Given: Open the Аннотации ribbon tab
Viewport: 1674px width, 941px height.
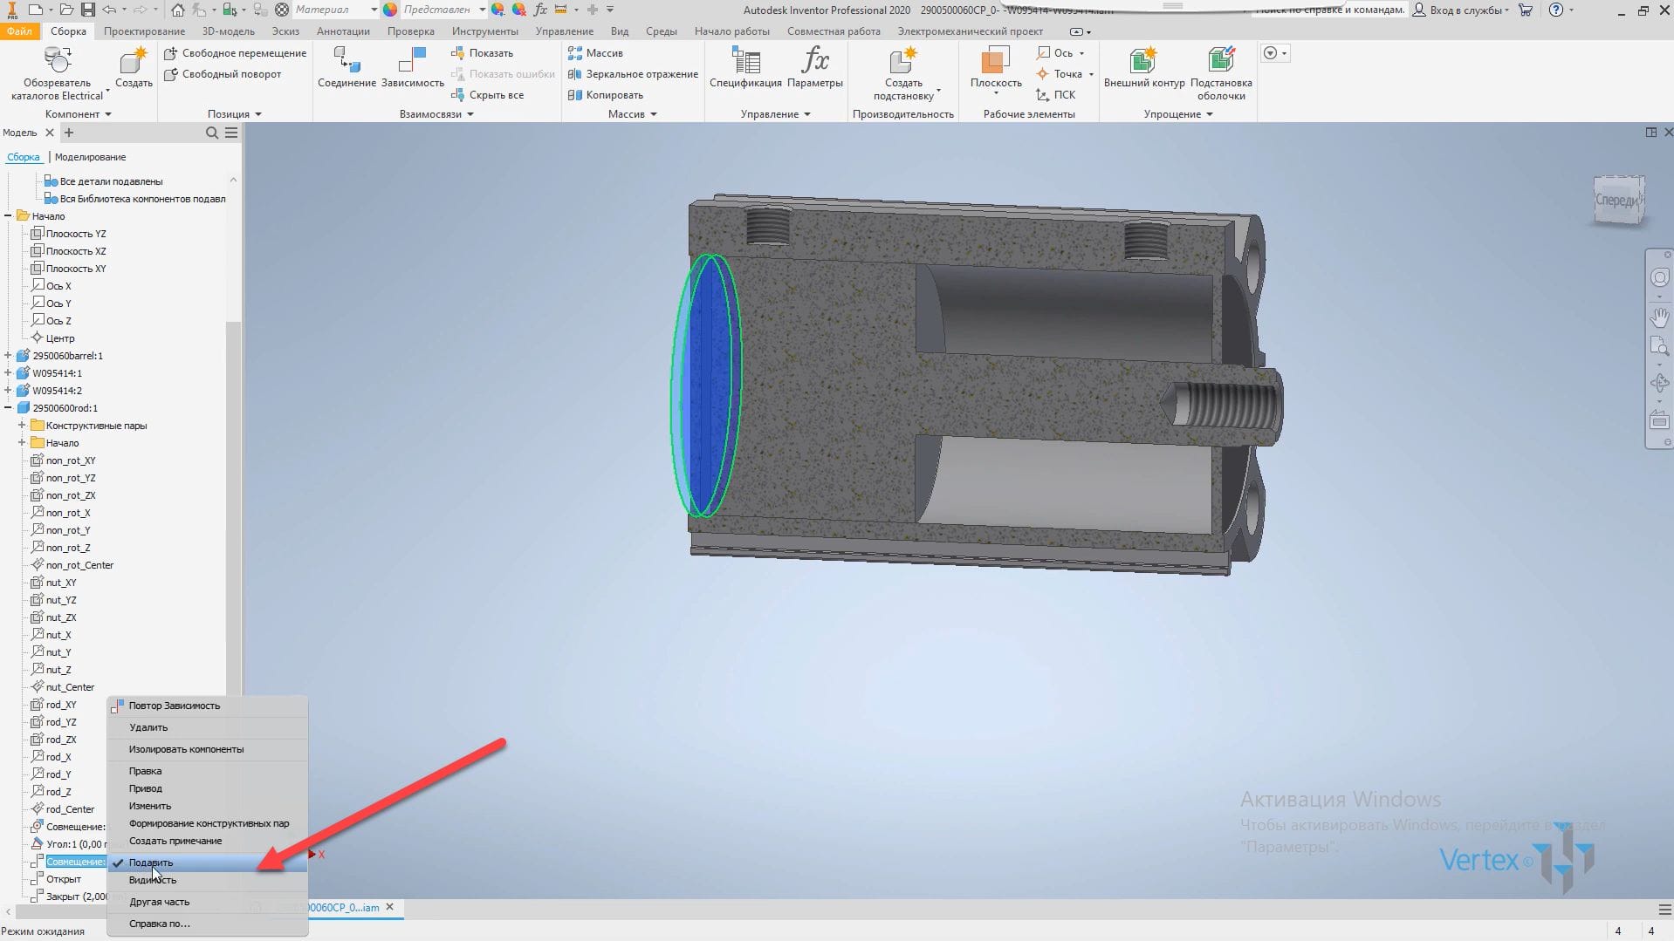Looking at the screenshot, I should click(x=343, y=31).
